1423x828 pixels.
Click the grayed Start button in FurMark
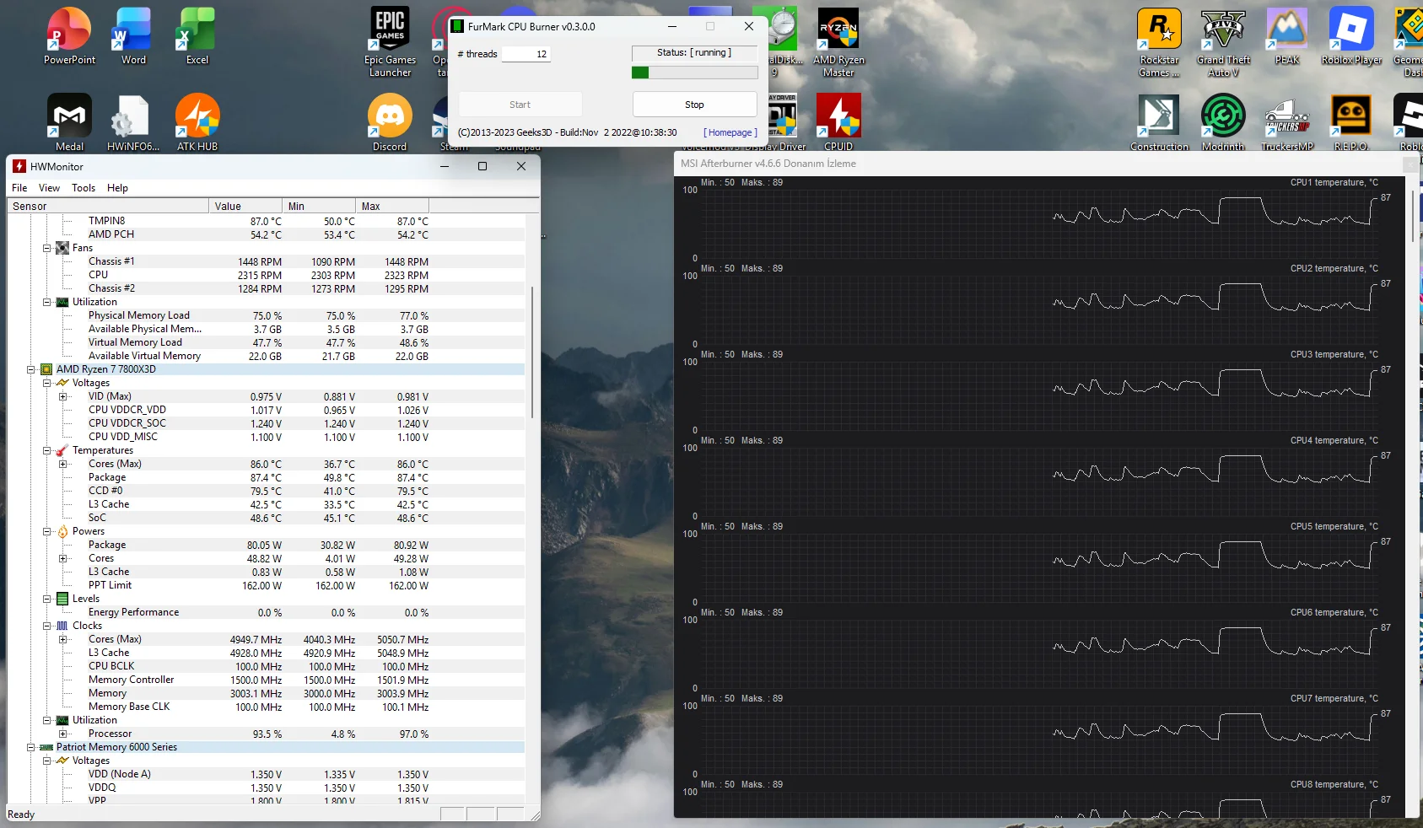[520, 105]
